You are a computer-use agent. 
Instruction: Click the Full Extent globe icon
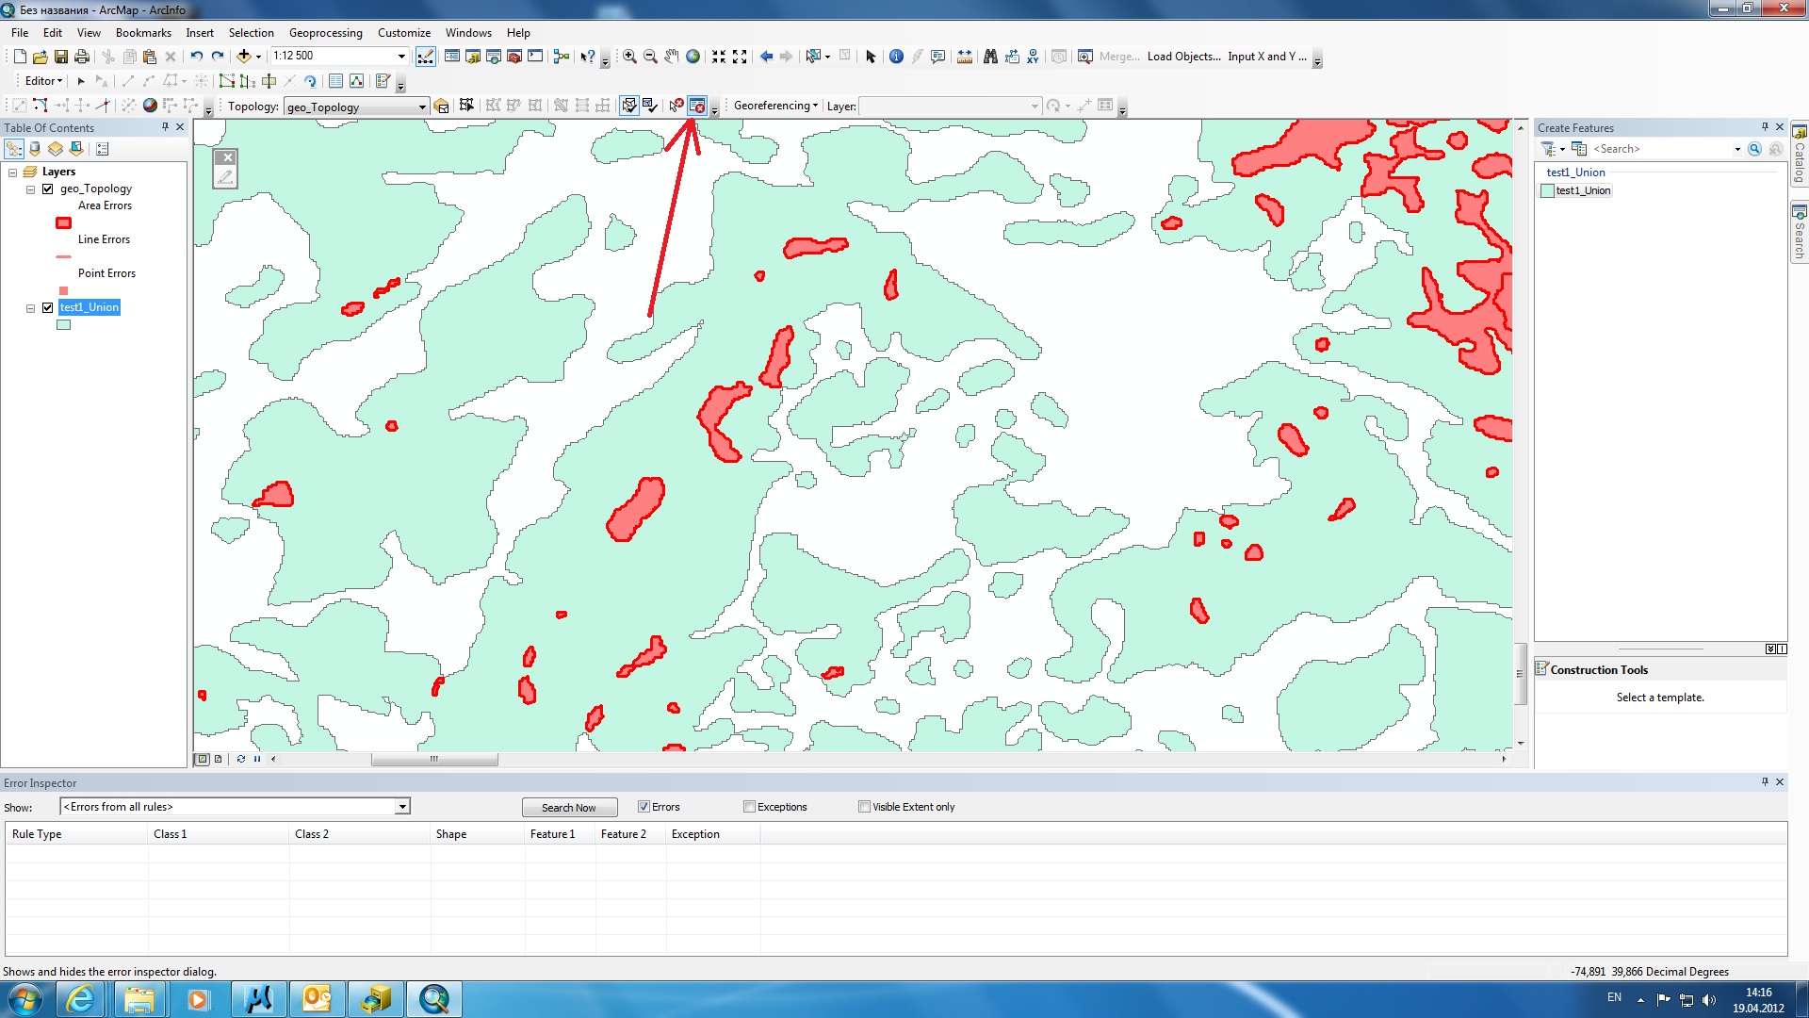tap(693, 57)
